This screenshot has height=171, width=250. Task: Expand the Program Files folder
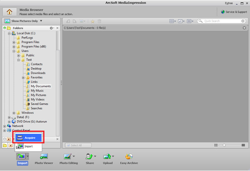tap(14, 42)
